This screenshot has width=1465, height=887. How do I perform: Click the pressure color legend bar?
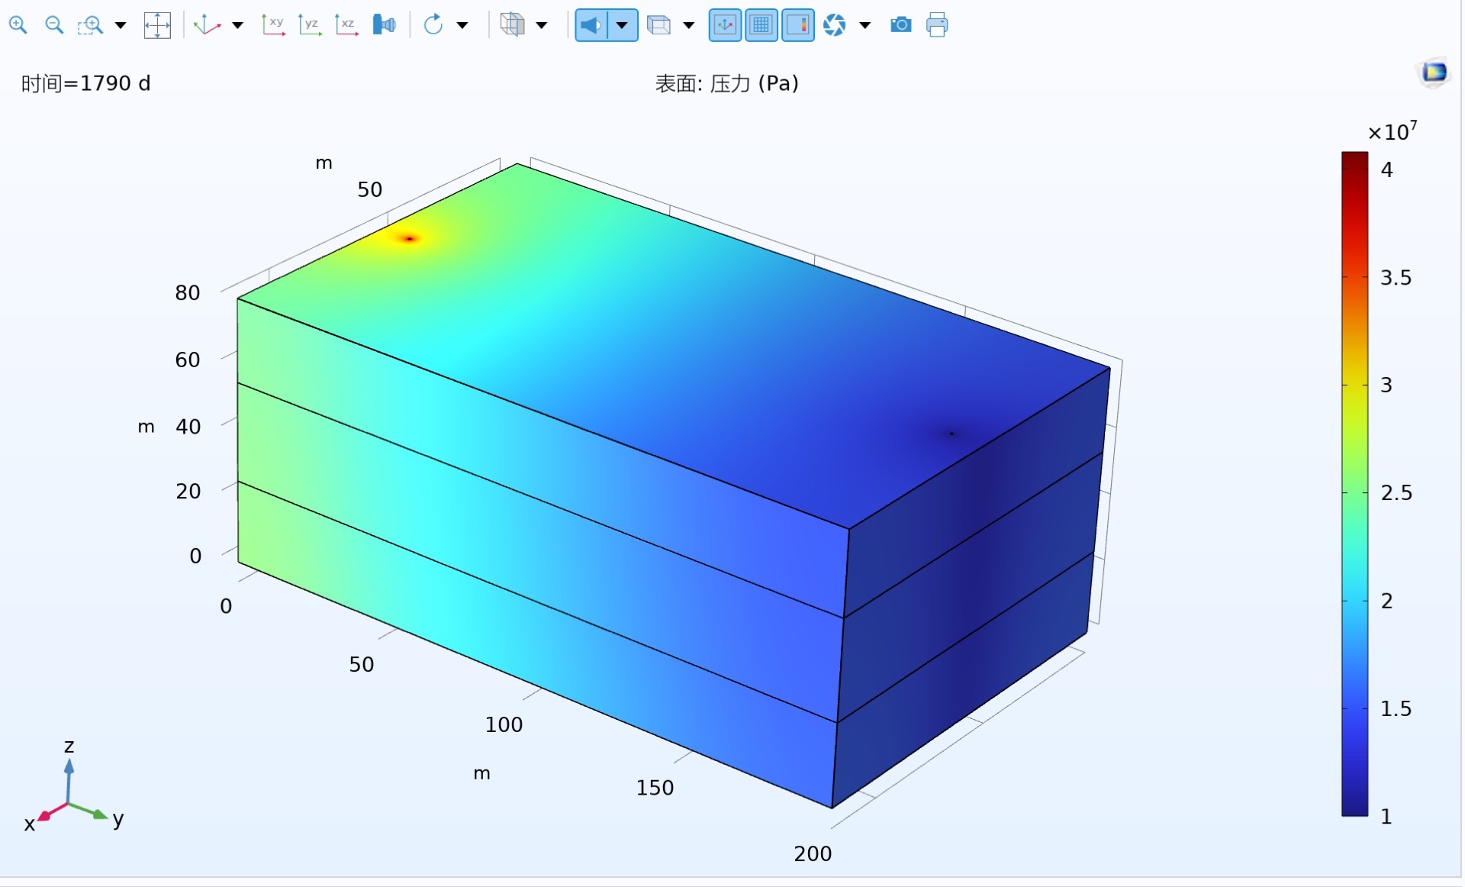pos(1354,484)
